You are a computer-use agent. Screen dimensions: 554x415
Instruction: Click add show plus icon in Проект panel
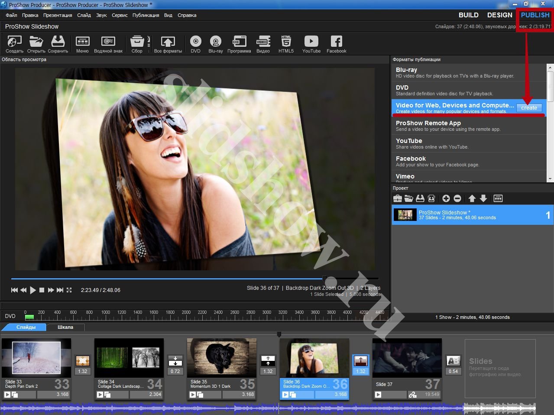[x=446, y=198]
